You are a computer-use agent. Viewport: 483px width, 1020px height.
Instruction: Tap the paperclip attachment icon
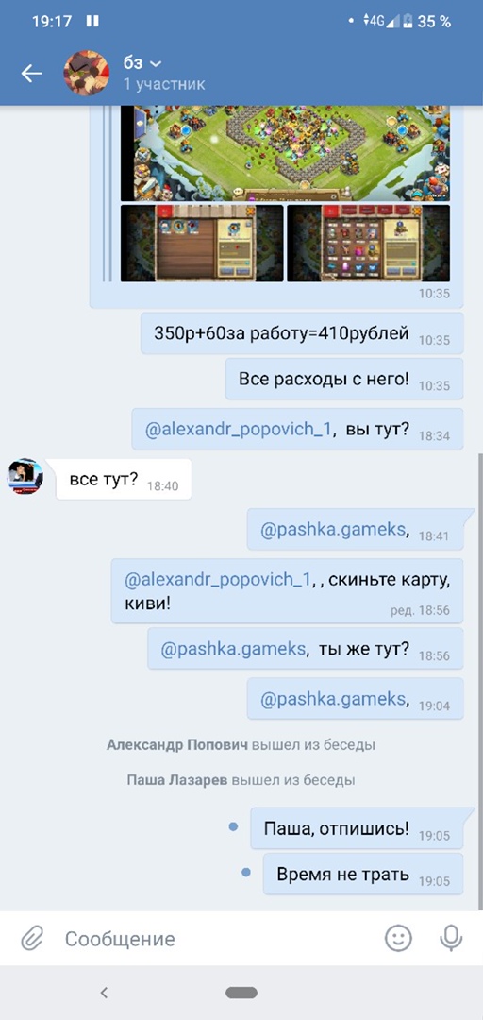[32, 938]
